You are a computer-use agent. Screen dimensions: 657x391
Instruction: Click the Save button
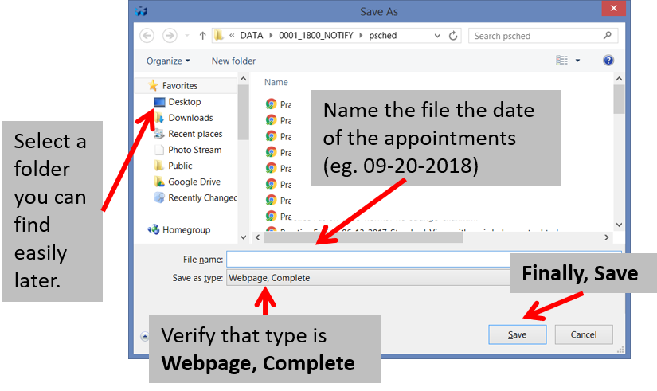click(517, 334)
